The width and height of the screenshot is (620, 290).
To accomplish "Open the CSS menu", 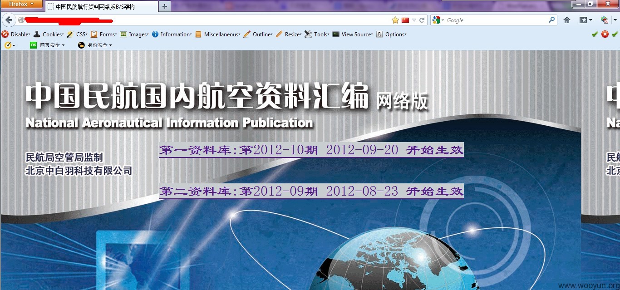I will 77,34.
